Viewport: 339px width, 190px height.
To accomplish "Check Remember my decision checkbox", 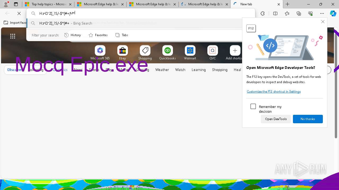I will 253,106.
